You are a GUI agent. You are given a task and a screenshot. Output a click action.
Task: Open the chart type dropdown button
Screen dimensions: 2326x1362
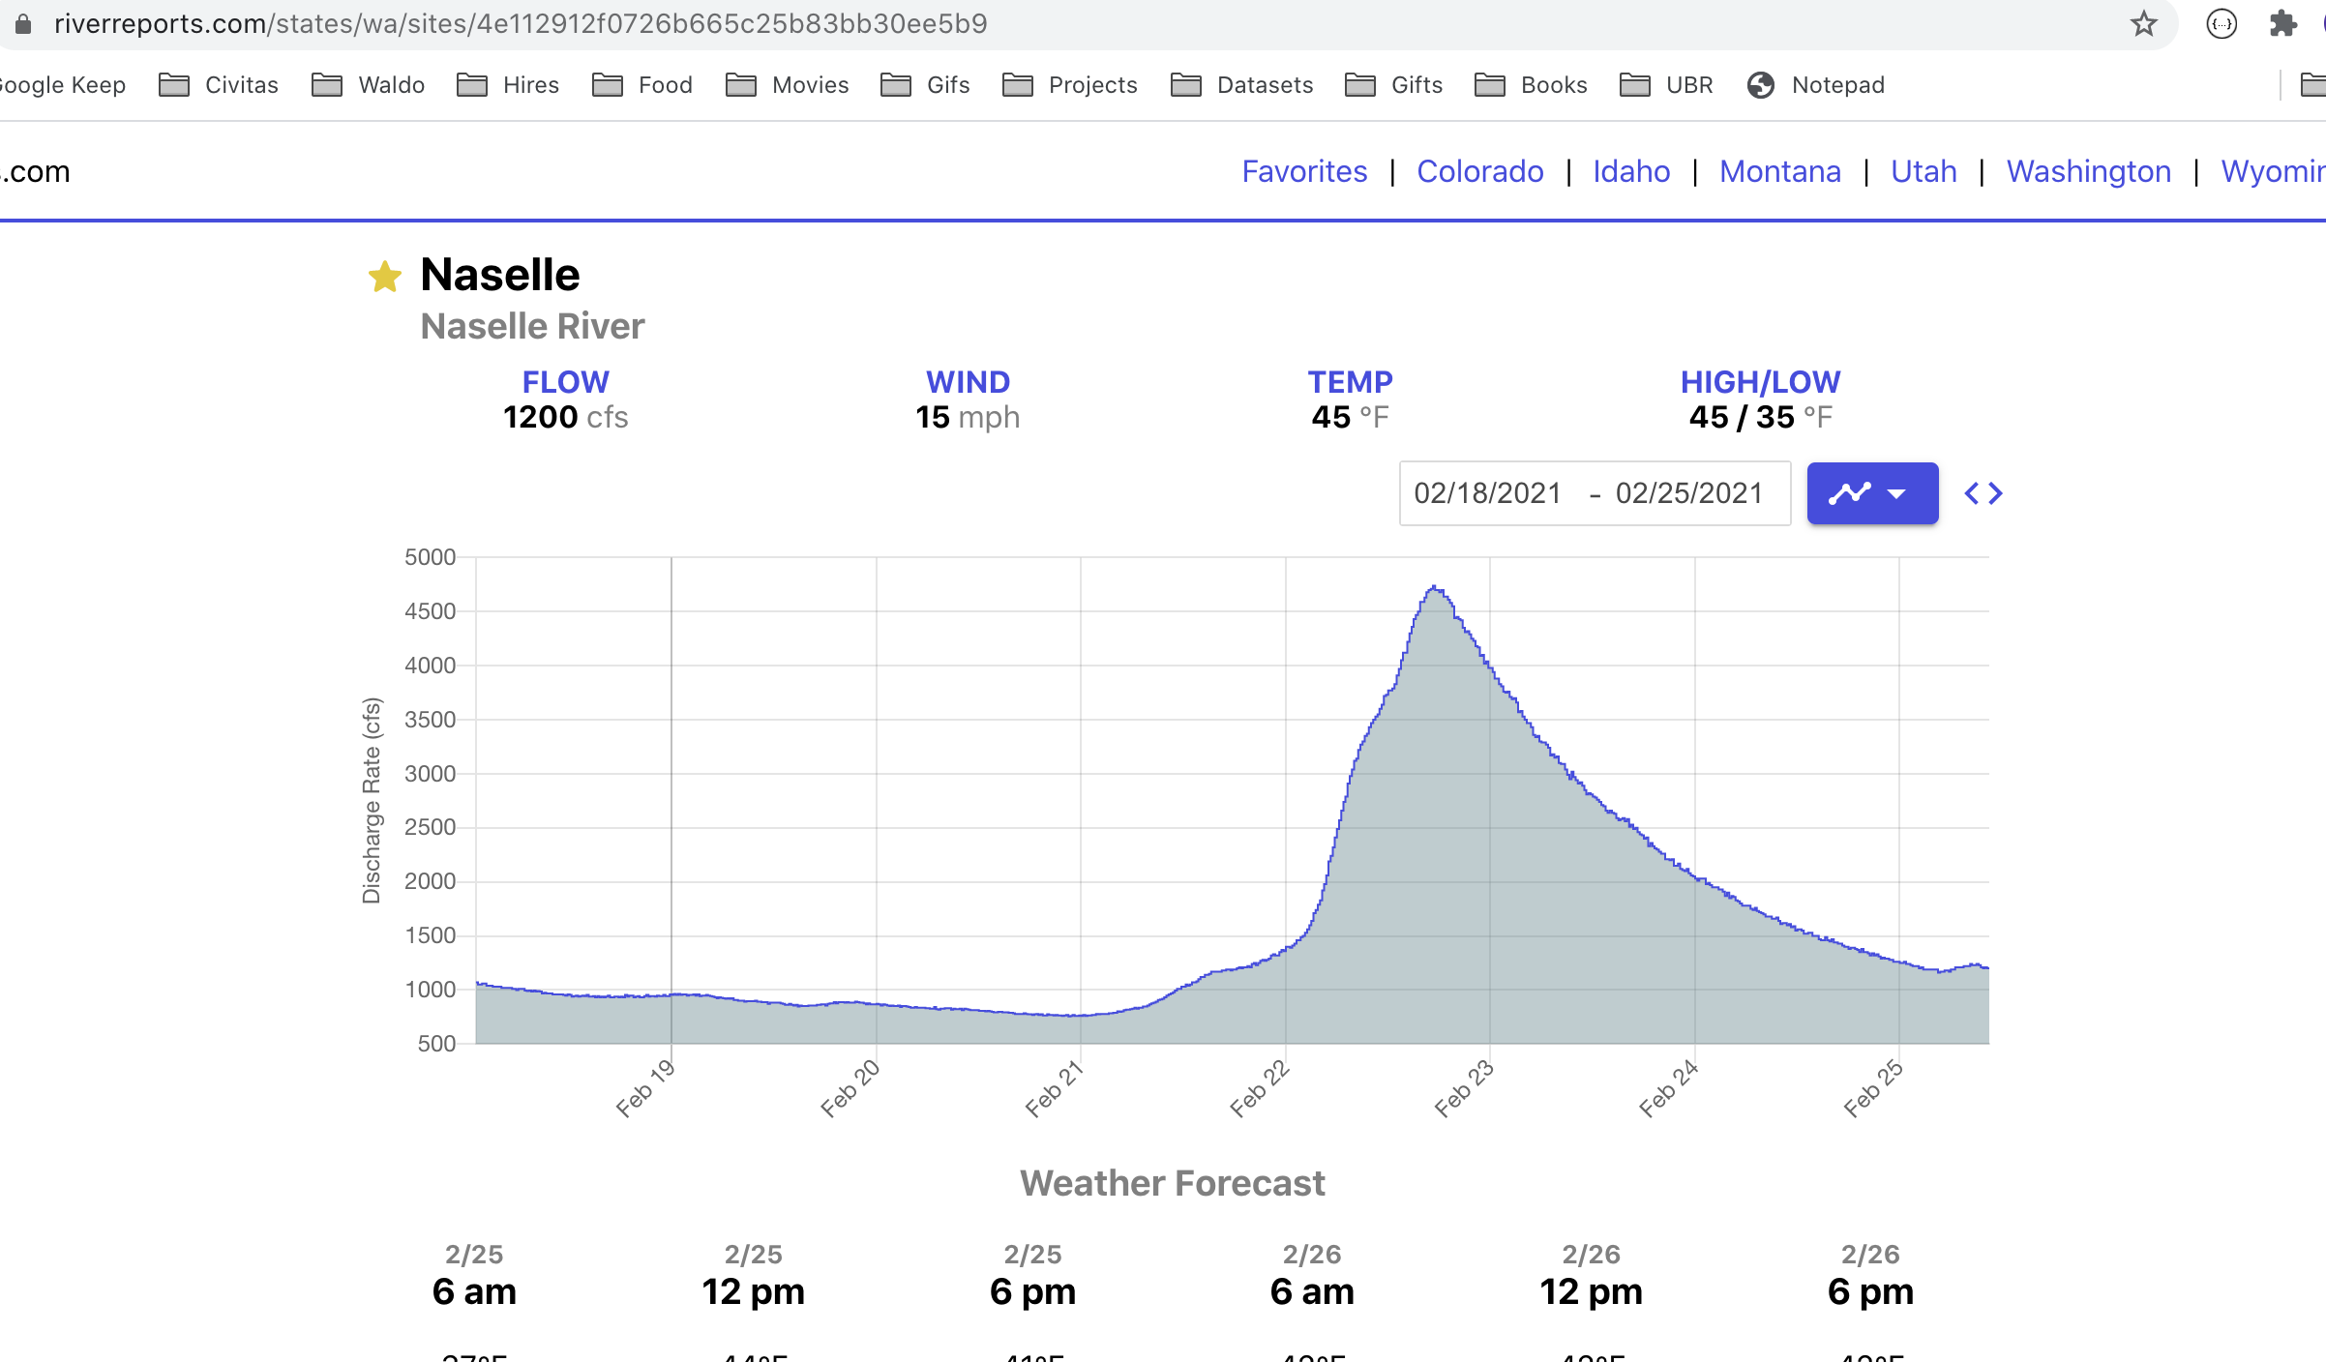[1896, 494]
